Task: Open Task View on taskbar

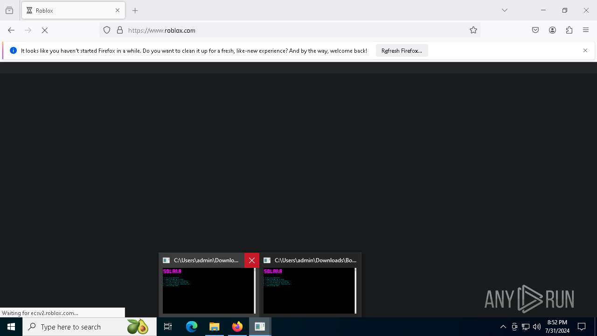Action: (x=168, y=327)
